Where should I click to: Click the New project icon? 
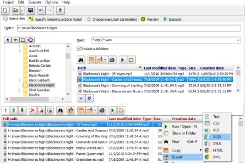tap(5, 10)
